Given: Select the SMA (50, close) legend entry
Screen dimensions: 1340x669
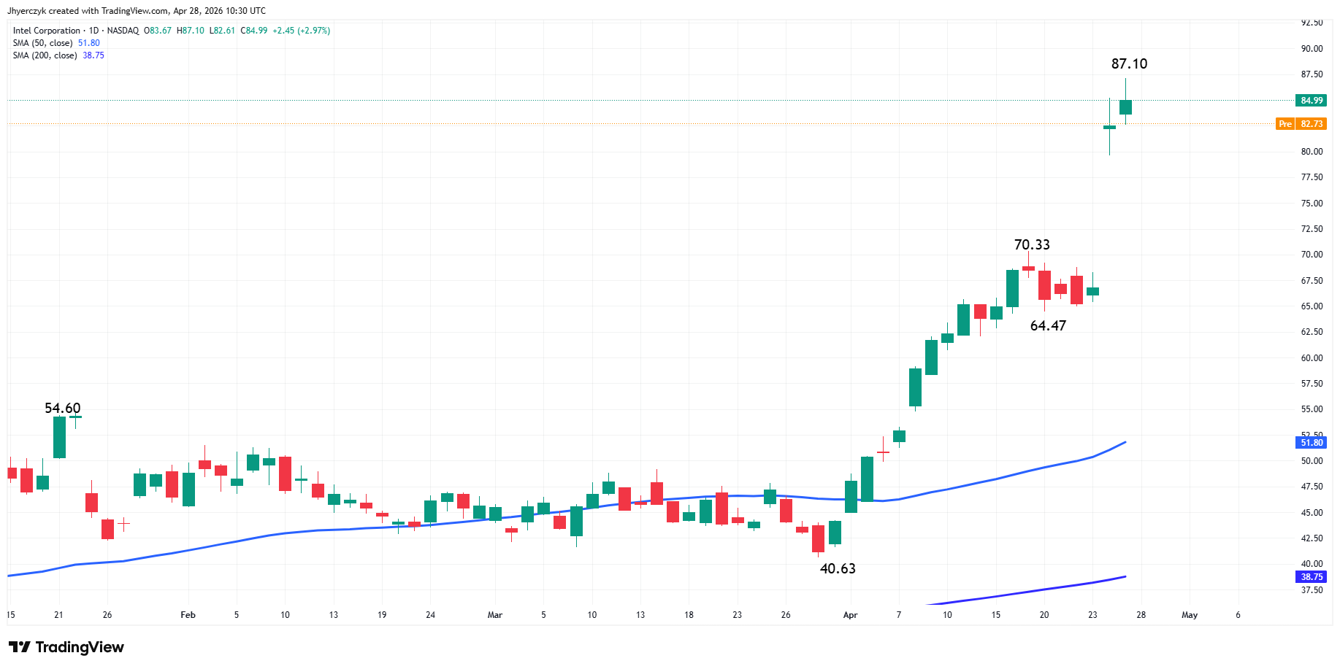Looking at the screenshot, I should pos(42,43).
